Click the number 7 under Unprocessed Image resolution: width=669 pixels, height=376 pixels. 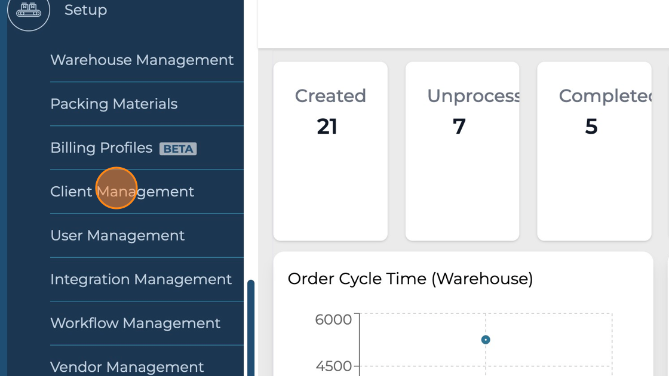pos(459,127)
